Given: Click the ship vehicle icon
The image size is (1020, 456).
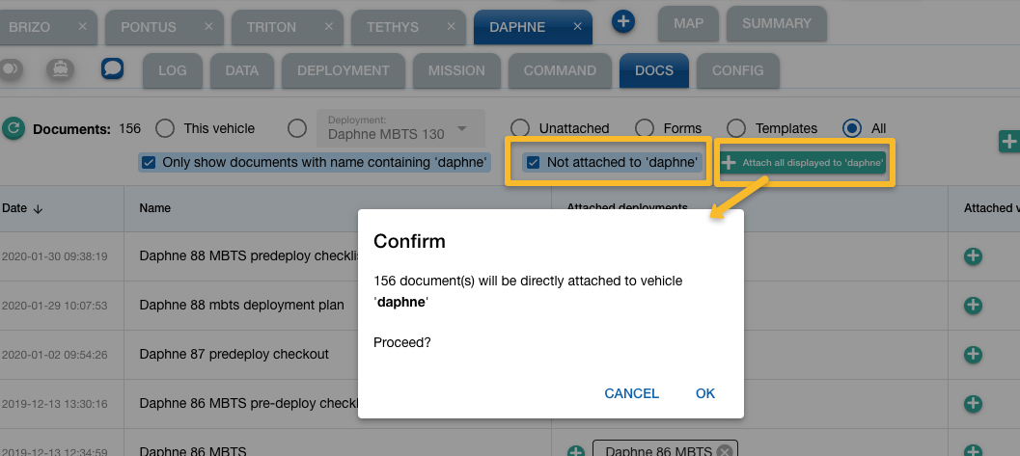Looking at the screenshot, I should click(60, 69).
